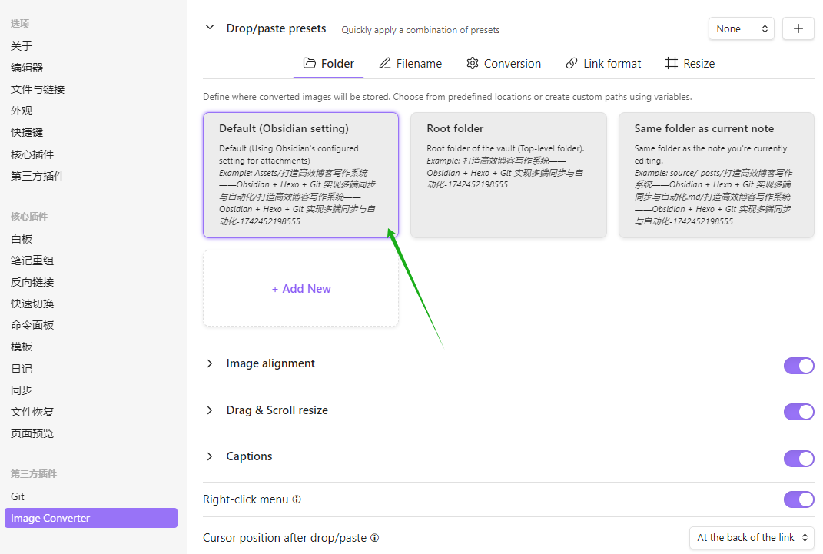Open the cursor position dropdown
This screenshot has width=823, height=554.
[x=751, y=538]
